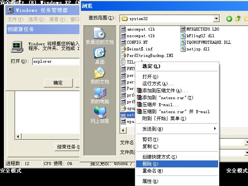248x186 pixels.
Task: Click the 确定 button in 创建新任务
Action: [58, 83]
